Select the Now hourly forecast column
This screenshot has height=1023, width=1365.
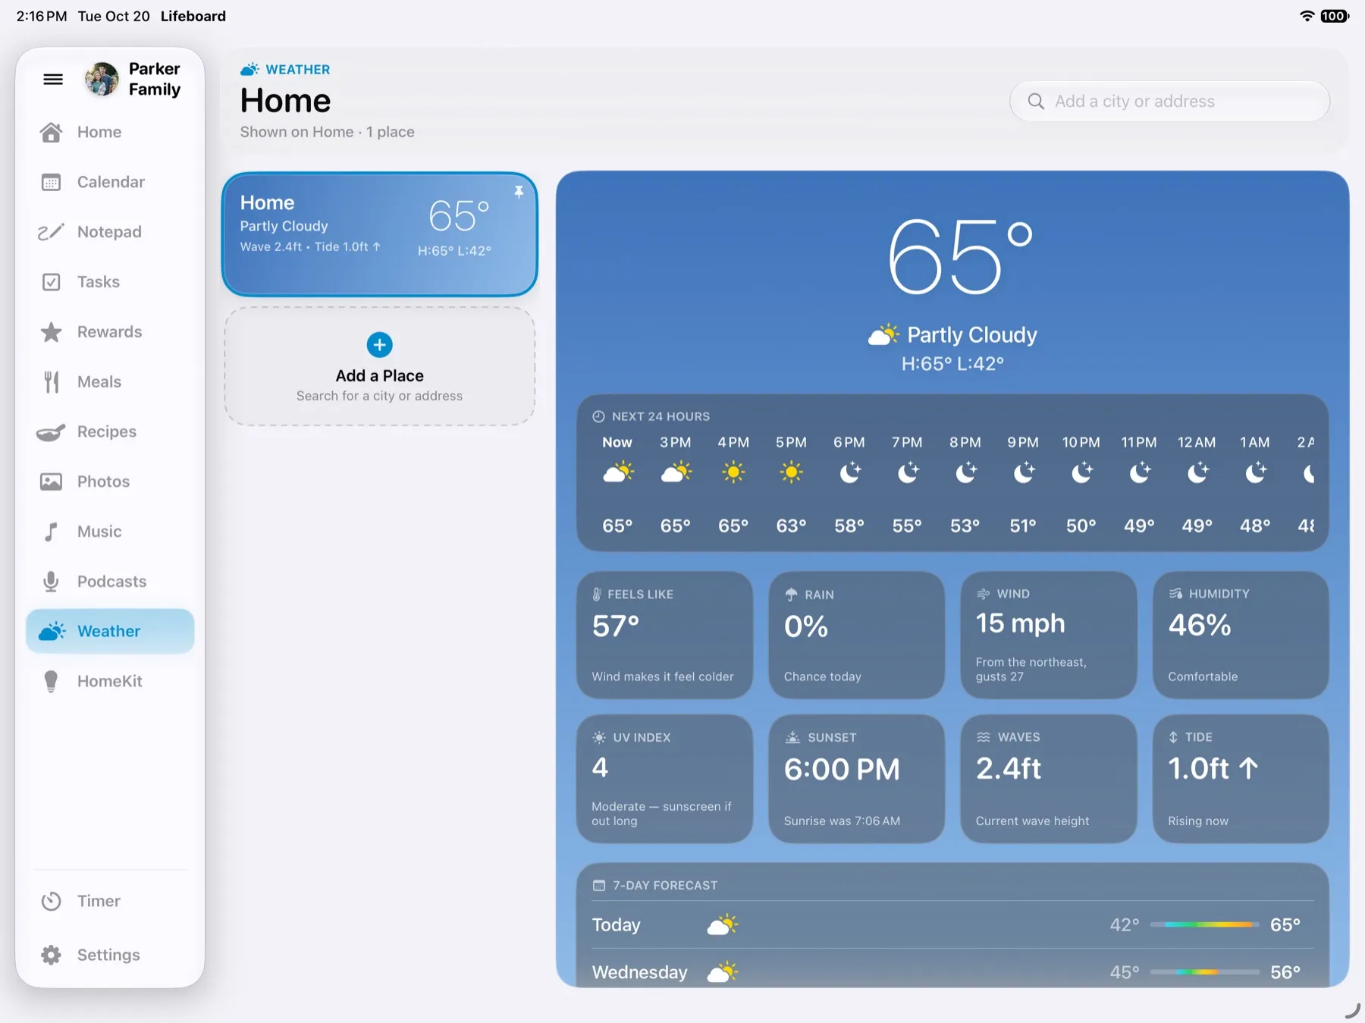[617, 484]
